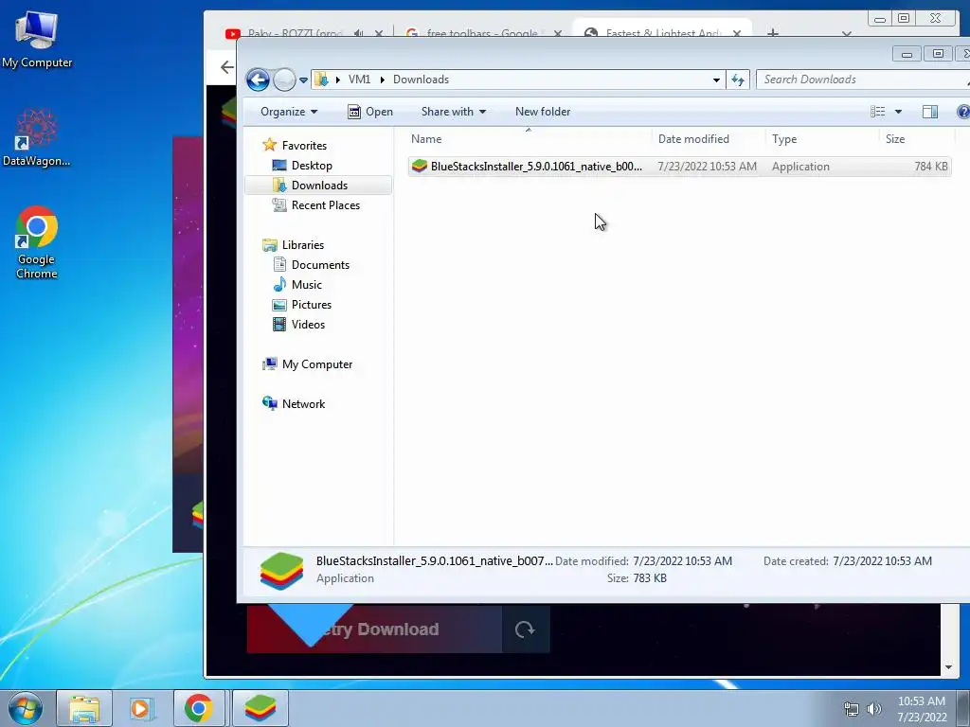Viewport: 970px width, 727px height.
Task: Open a new Chrome tab with plus button
Action: coord(773,33)
